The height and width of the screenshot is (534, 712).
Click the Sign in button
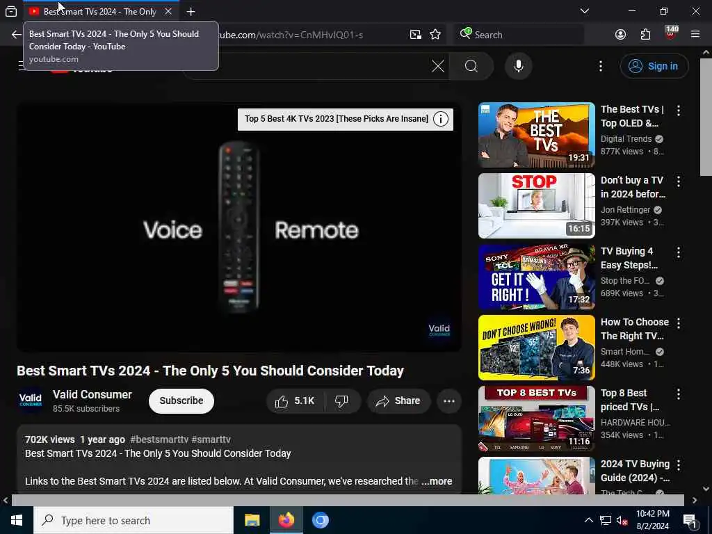[x=654, y=66]
